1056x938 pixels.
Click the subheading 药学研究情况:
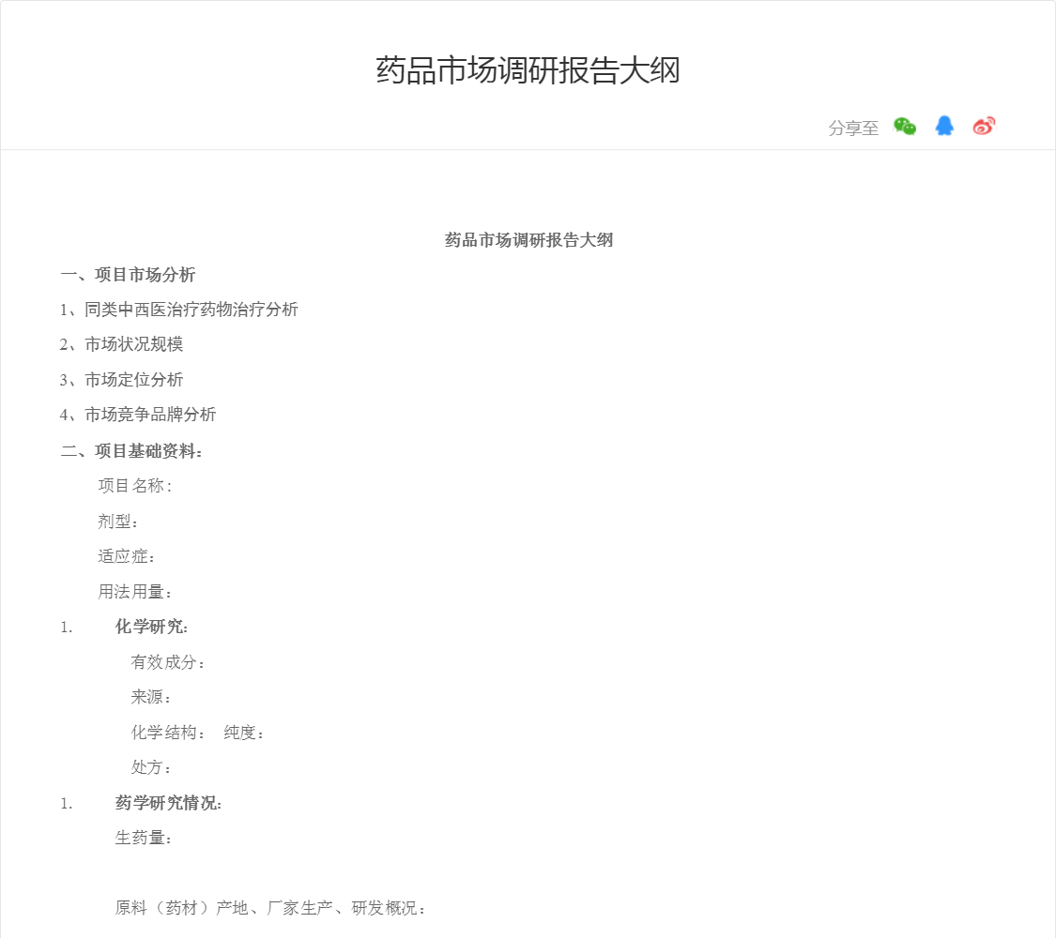(168, 803)
